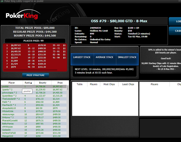181x142 pixels.
Task: Click the Least Chips column header
Action: pos(128,84)
